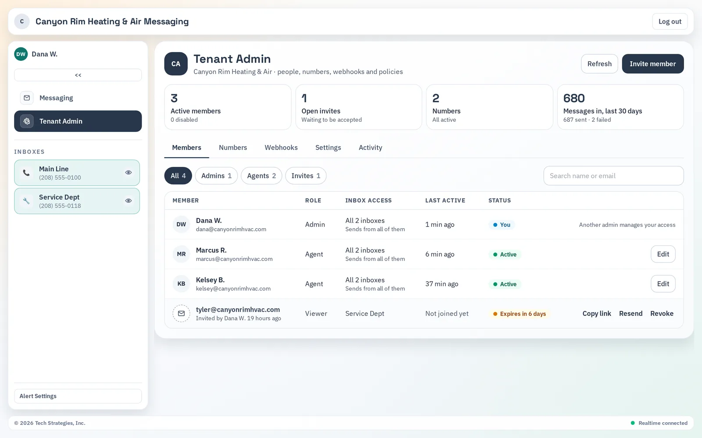Click the Invite member button
Viewport: 702px width, 438px height.
click(x=653, y=64)
